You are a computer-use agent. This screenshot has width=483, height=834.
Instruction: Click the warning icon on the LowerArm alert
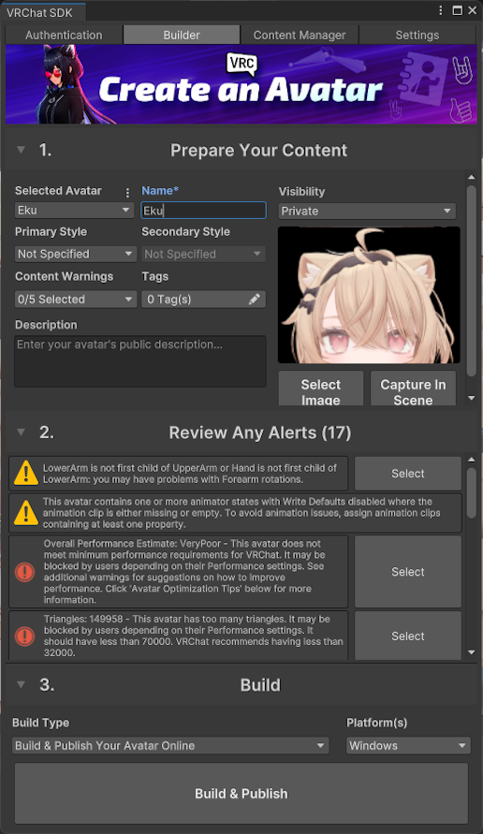click(25, 474)
